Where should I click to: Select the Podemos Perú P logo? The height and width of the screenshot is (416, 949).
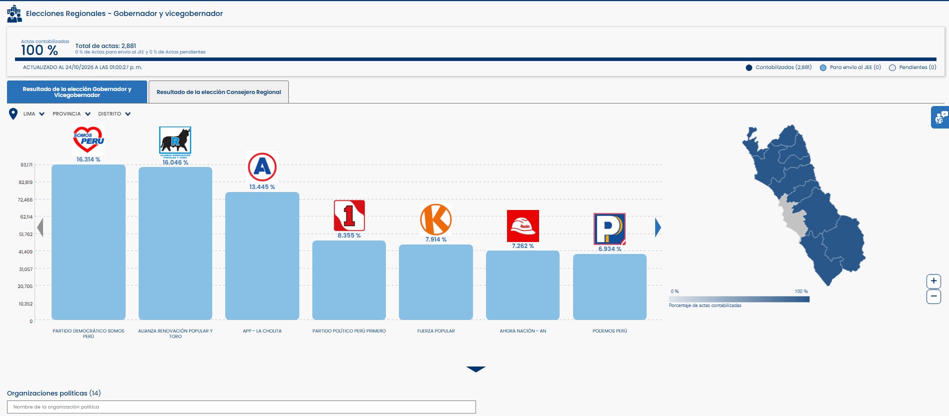pos(610,229)
